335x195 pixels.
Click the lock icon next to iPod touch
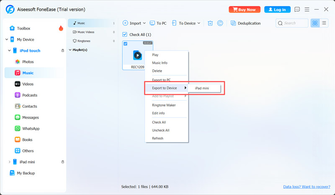click(x=62, y=51)
